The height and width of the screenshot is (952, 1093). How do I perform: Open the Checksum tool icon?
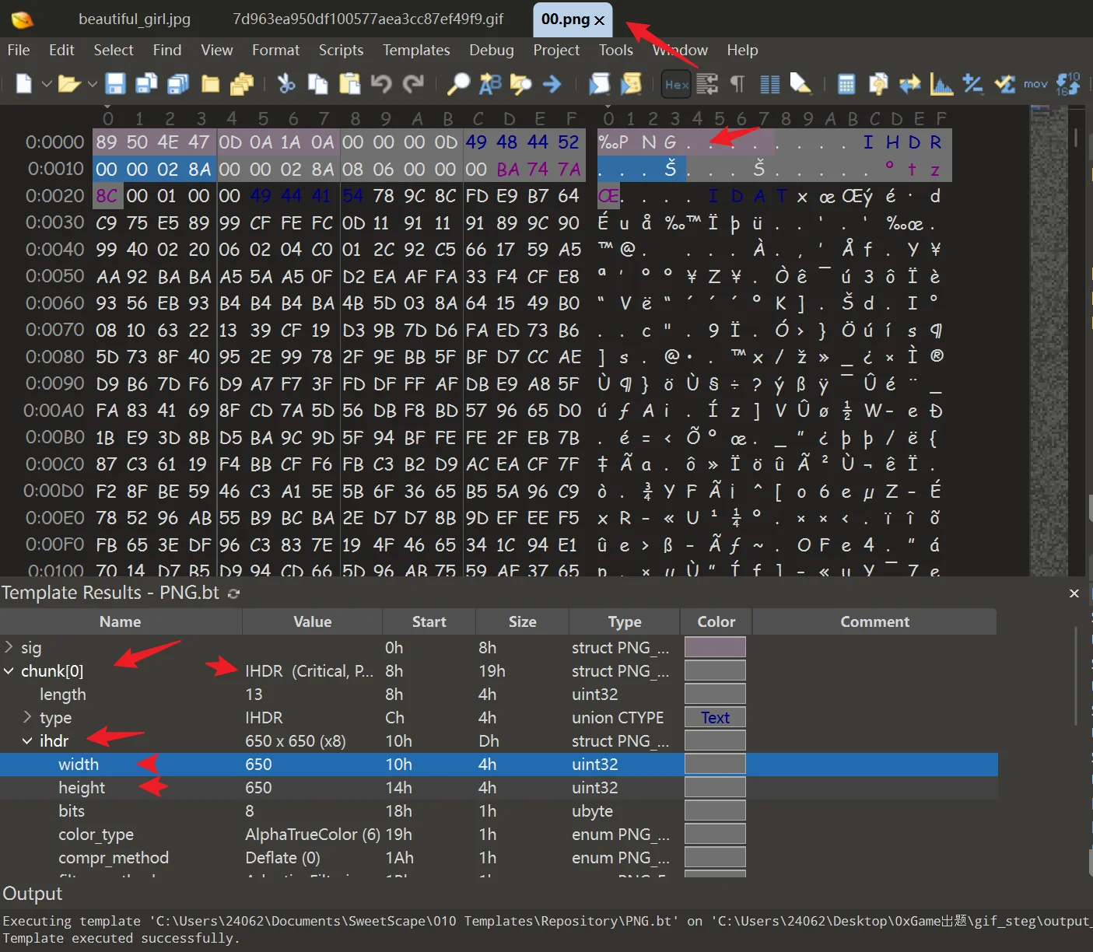tap(1004, 84)
